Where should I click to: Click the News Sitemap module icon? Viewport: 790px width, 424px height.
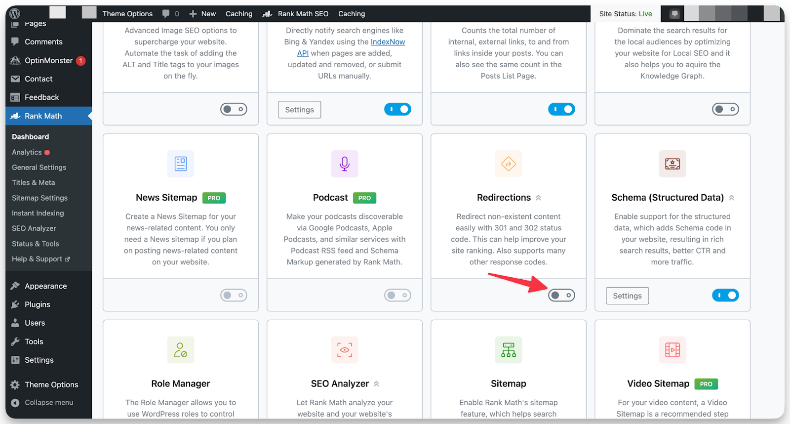pyautogui.click(x=181, y=164)
